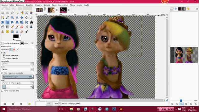The height and width of the screenshot is (112, 199).
Task: Select the Paintbrush tool
Action: (17, 27)
